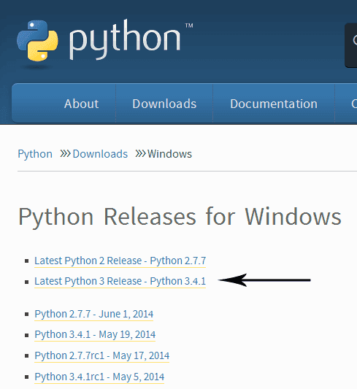357x389 pixels.
Task: Click the chevron separator before Downloads breadcrumb
Action: (x=66, y=154)
